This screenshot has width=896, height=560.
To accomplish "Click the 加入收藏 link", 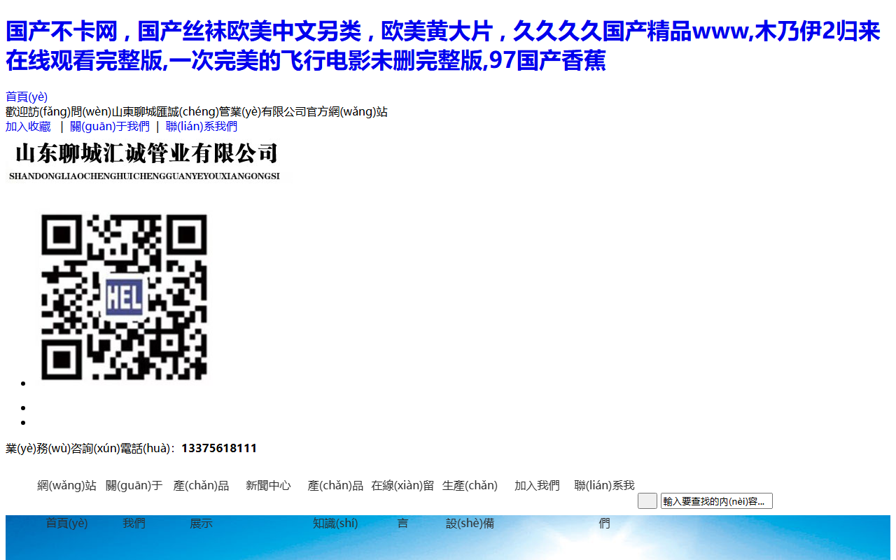I will pyautogui.click(x=28, y=127).
